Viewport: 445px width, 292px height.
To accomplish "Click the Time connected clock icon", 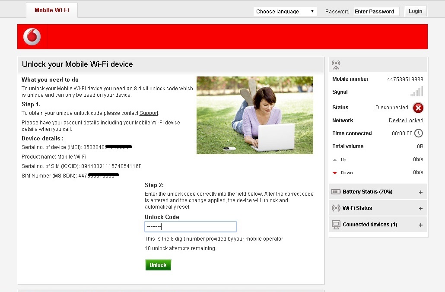I will click(x=418, y=133).
